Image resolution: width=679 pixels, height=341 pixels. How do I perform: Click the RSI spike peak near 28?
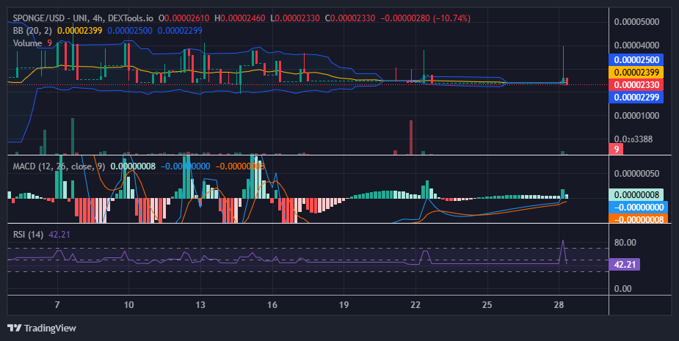(x=563, y=241)
